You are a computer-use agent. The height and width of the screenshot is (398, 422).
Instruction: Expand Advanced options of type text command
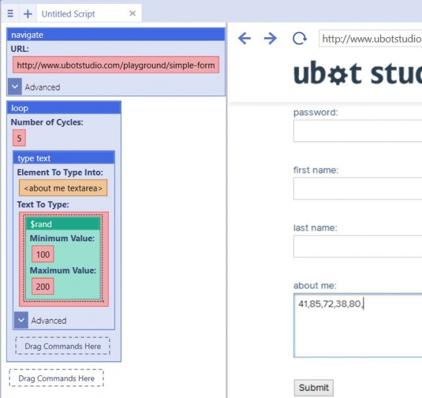coord(21,320)
